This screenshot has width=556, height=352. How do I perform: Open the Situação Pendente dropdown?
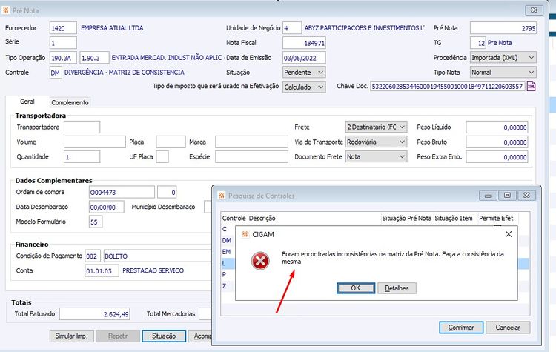click(304, 73)
